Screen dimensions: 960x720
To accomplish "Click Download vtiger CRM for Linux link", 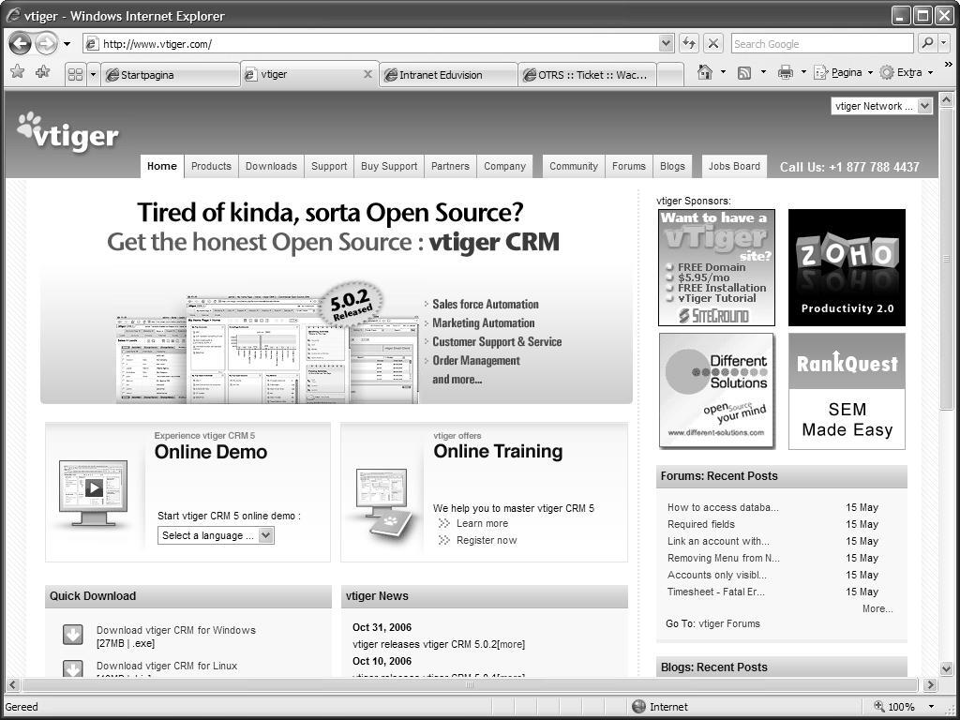I will pyautogui.click(x=167, y=666).
